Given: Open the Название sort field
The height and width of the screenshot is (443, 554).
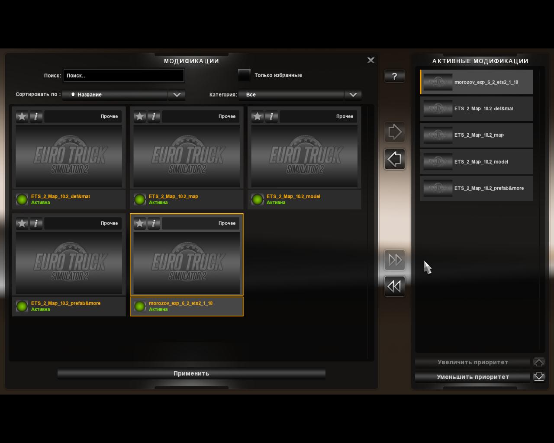Looking at the screenshot, I should tap(115, 95).
